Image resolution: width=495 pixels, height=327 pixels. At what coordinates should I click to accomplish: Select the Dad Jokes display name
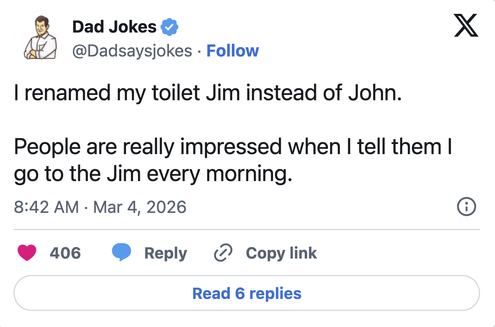(x=114, y=26)
